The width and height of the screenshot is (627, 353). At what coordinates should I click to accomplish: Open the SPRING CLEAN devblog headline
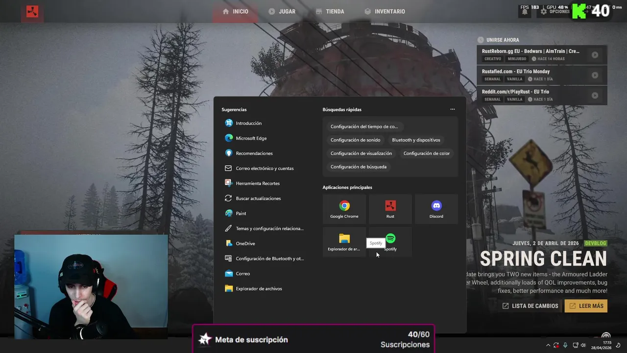click(x=543, y=258)
